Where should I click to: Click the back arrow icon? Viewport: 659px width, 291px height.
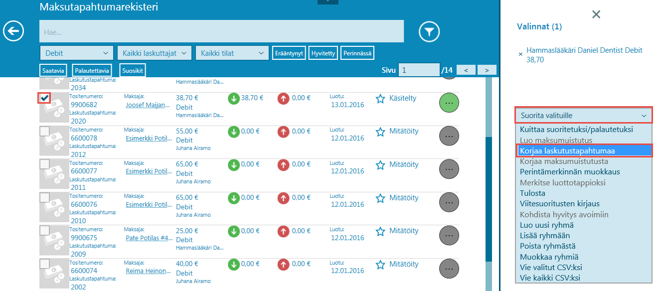tap(13, 31)
